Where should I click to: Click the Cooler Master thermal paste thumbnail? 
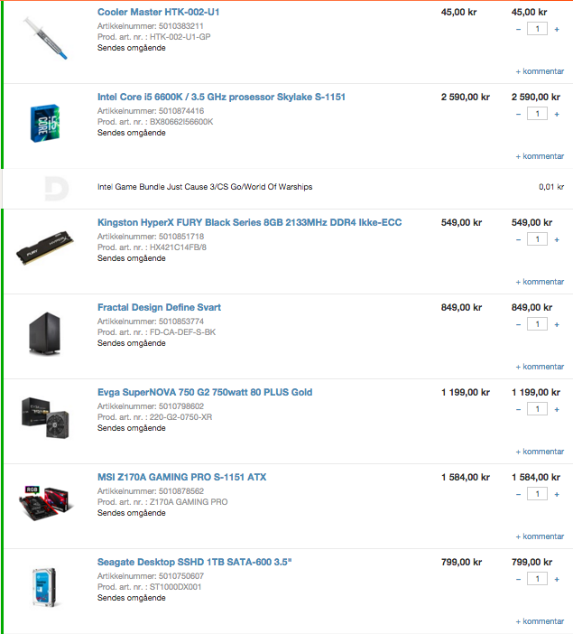pyautogui.click(x=45, y=39)
